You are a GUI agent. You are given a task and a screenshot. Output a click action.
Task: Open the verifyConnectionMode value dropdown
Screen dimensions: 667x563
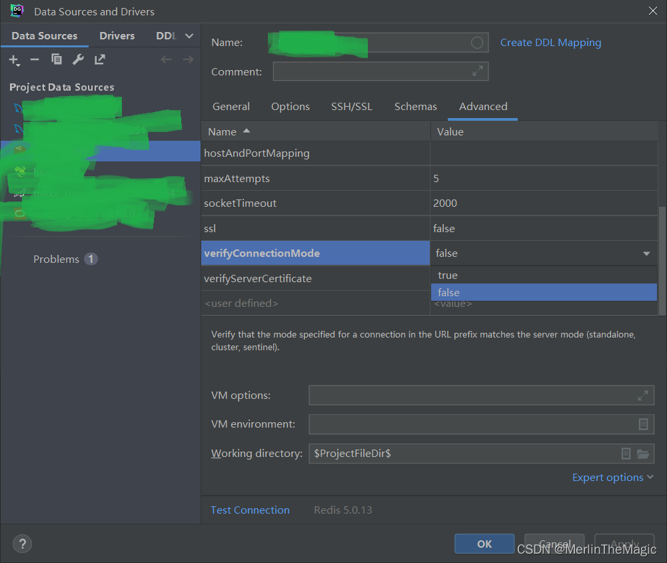[x=646, y=253]
